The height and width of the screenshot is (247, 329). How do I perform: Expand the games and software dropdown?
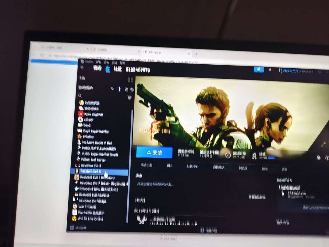pyautogui.click(x=112, y=89)
